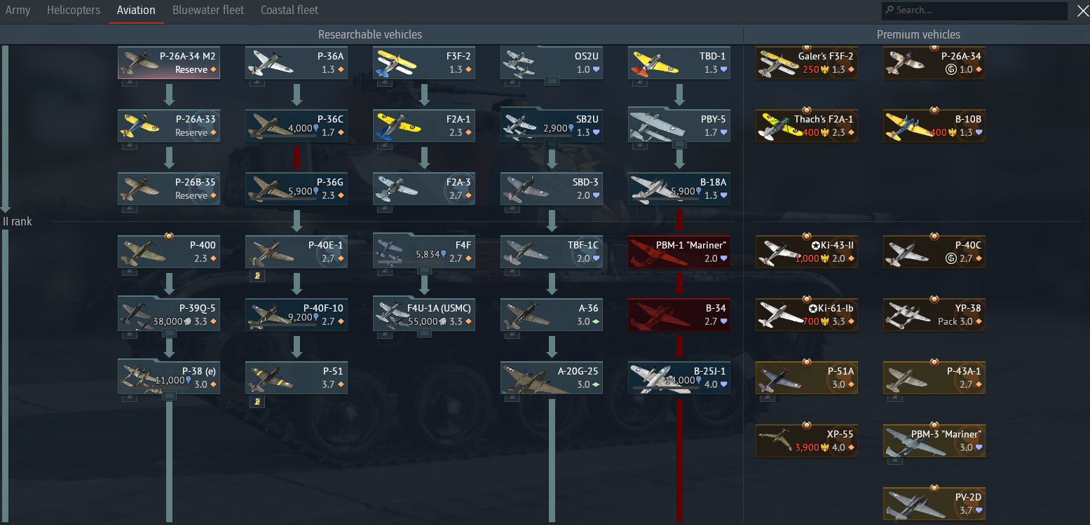Select the premium P-26A-34 card
Screen dimensions: 1090x525
point(934,63)
